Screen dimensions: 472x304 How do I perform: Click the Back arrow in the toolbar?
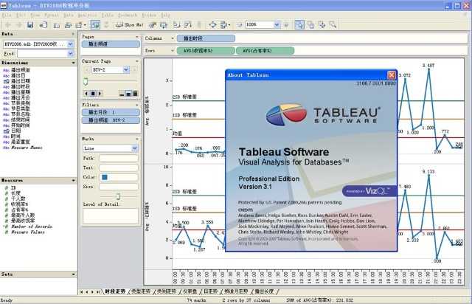coord(7,24)
